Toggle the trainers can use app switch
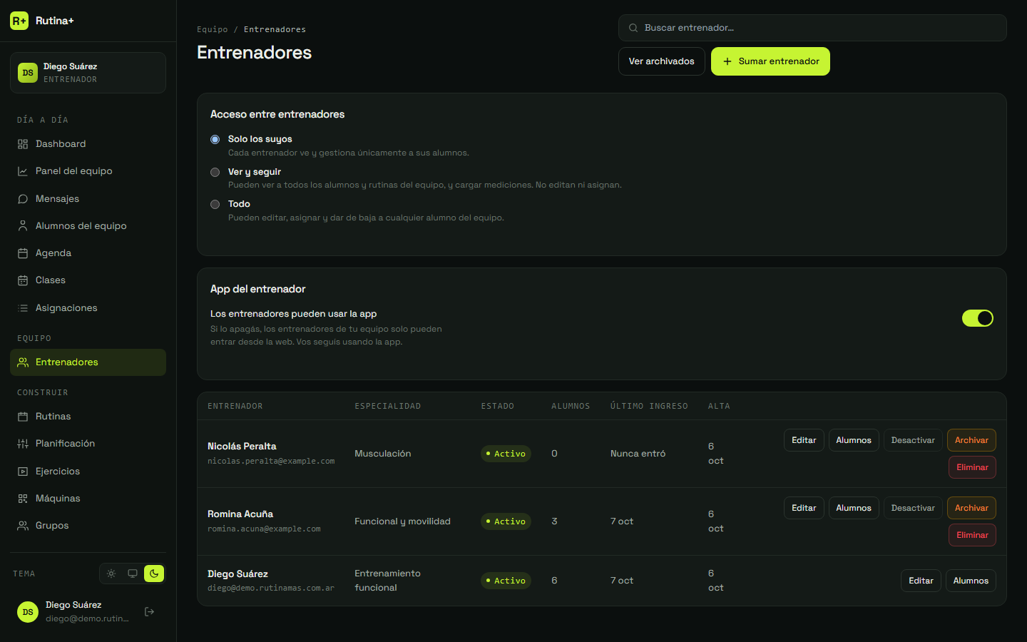The height and width of the screenshot is (642, 1027). tap(977, 318)
